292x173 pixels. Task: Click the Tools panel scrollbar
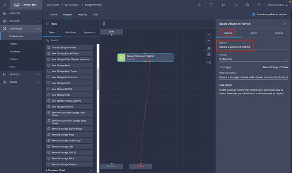tap(98, 79)
